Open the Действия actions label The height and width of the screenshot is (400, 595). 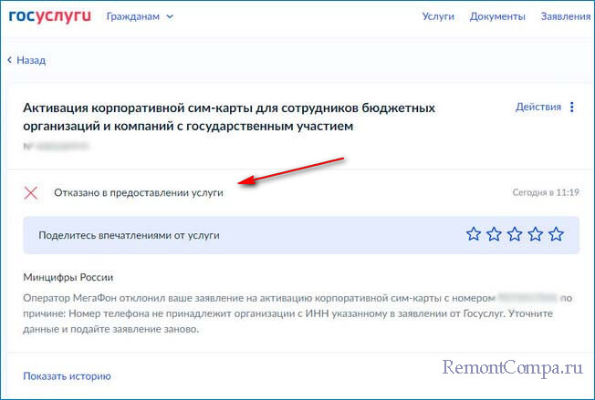point(538,107)
